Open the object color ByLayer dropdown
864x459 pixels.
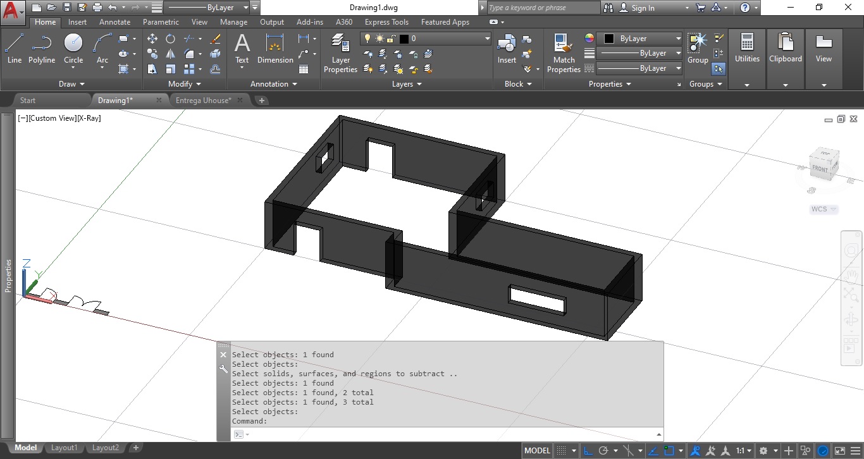coord(639,39)
